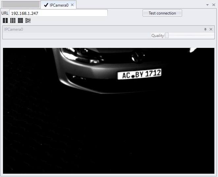Click the Quality slider handle
This screenshot has height=177, width=218.
pyautogui.click(x=167, y=35)
